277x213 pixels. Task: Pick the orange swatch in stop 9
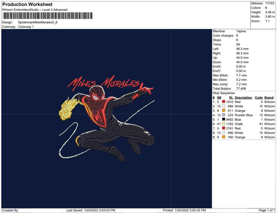tap(224, 137)
